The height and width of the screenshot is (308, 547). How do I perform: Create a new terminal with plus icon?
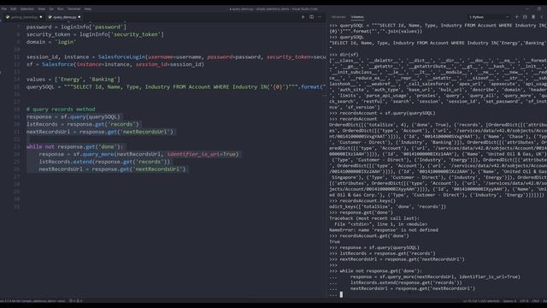click(x=516, y=17)
